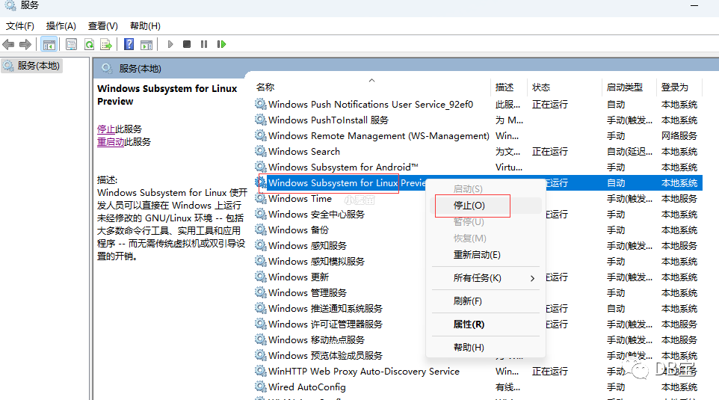The width and height of the screenshot is (719, 400).
Task: Click the Export List toolbar icon
Action: coord(106,45)
